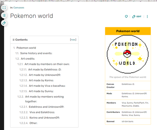Select the spawn image caption text
This screenshot has width=157, height=130.
128,77
